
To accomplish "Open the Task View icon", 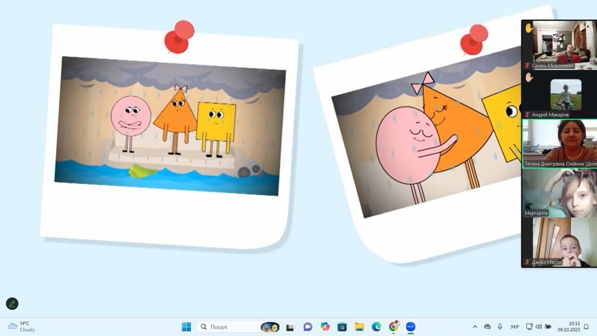I will pyautogui.click(x=290, y=327).
